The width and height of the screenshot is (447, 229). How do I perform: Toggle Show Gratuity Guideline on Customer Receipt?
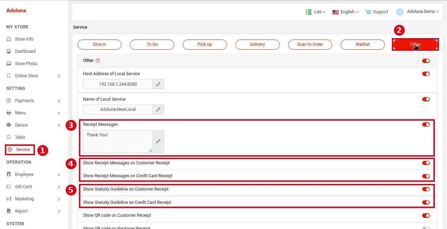[x=426, y=189]
